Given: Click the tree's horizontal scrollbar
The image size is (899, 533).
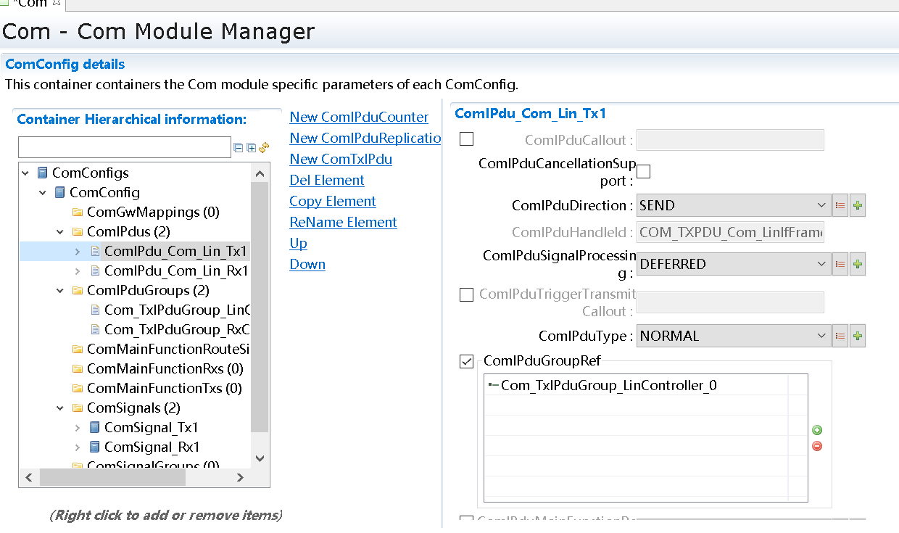Looking at the screenshot, I should [x=112, y=478].
